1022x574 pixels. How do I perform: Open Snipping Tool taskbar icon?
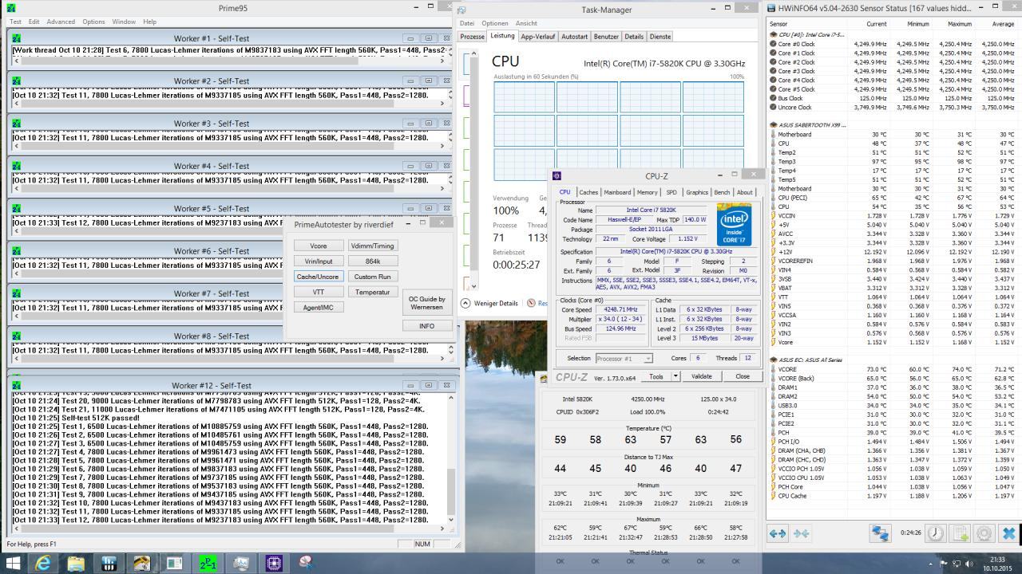coord(306,563)
